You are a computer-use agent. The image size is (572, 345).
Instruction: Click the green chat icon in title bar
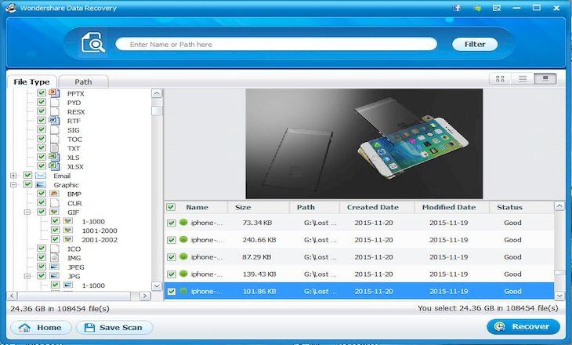point(476,8)
